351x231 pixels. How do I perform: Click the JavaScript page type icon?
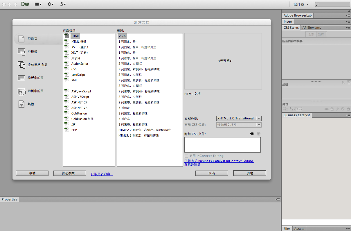tap(67, 75)
